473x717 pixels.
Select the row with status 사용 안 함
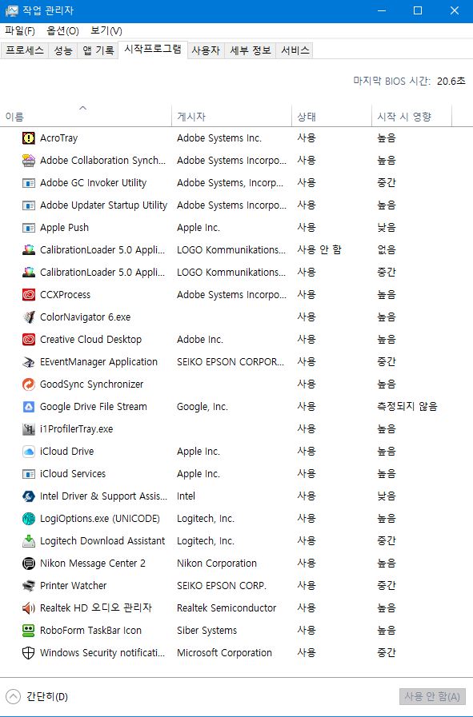click(x=236, y=250)
